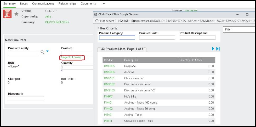Click the star favorite icon
Image resolution: width=256 pixels, height=127 pixels.
coord(16,14)
